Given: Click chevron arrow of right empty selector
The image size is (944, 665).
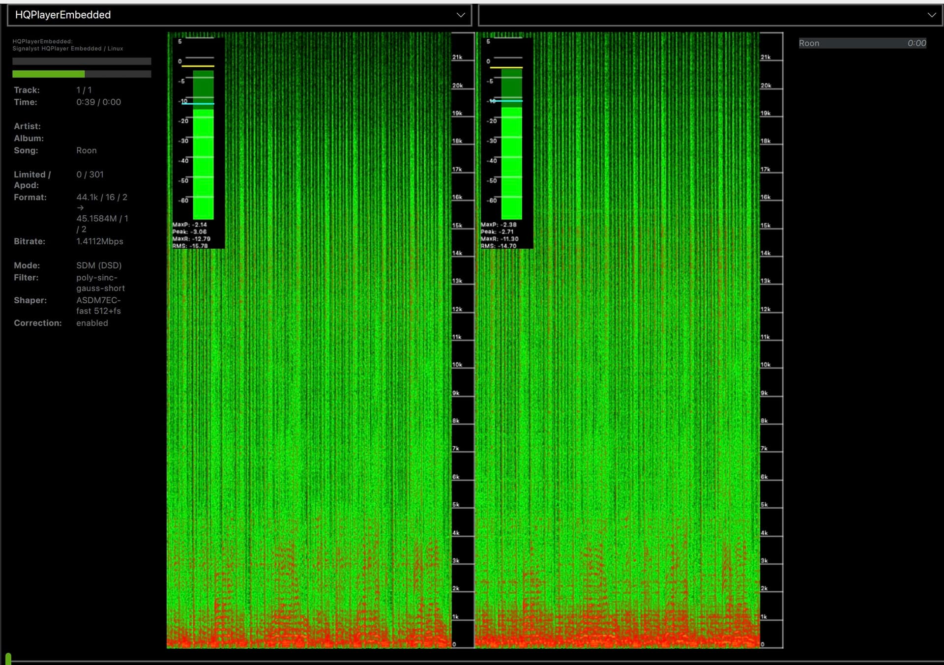Looking at the screenshot, I should pos(931,15).
